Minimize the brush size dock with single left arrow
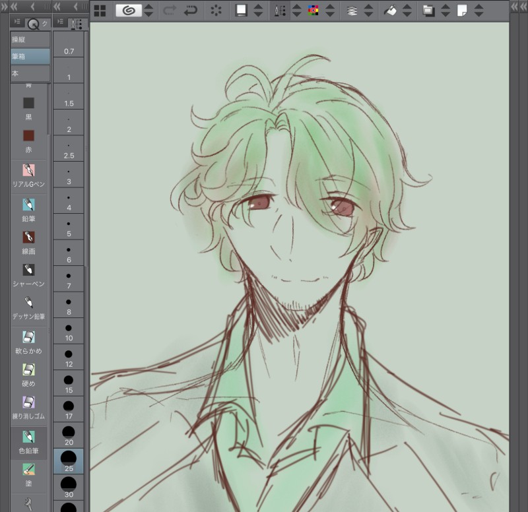 coord(76,7)
